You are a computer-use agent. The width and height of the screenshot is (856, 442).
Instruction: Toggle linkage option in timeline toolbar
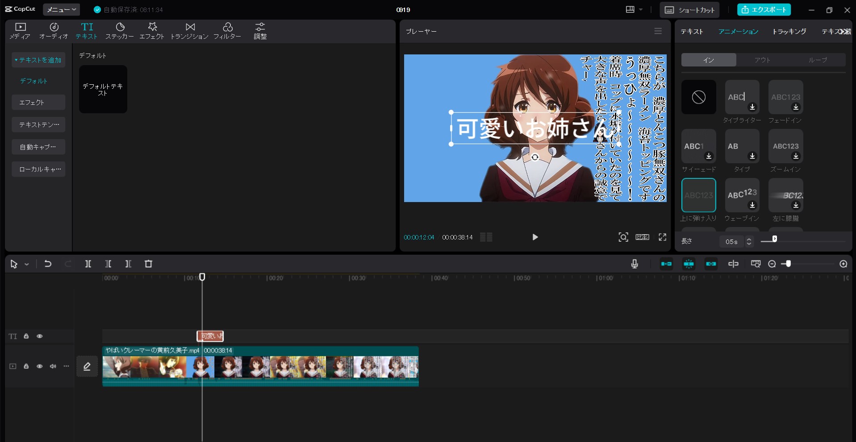(711, 264)
